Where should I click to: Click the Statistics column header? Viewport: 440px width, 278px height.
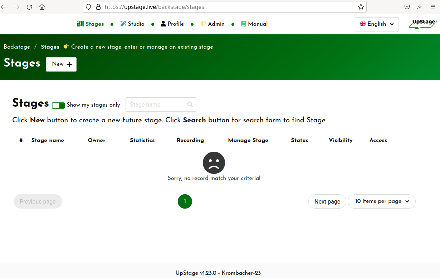tap(142, 140)
